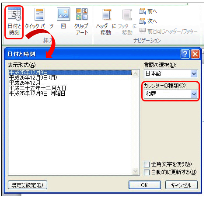Viewport: 206px width, 198px height.
Task: Select format 平成25年12月9日 (月)
Action: [x=33, y=78]
